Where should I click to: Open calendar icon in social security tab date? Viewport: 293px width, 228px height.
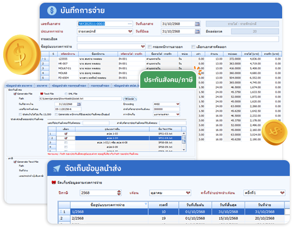[x=79, y=104]
